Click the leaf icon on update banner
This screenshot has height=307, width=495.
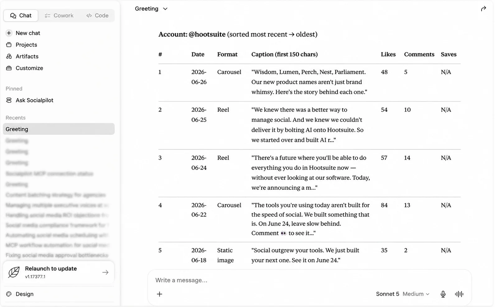(14, 272)
